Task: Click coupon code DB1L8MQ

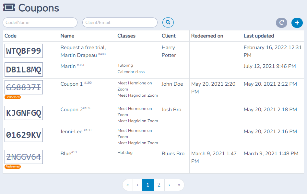Action: click(24, 70)
